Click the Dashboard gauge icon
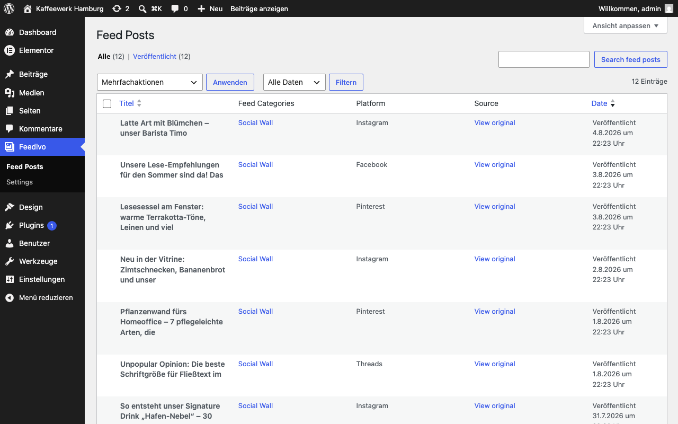 tap(10, 32)
